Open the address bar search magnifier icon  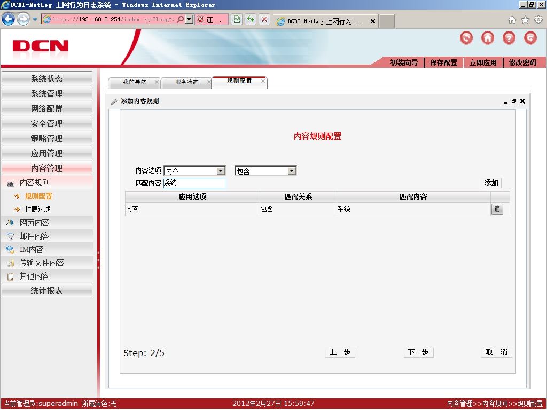pos(181,19)
